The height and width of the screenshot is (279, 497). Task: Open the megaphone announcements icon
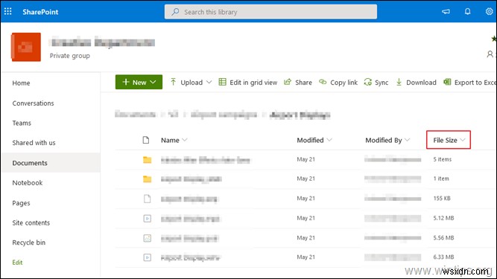coord(446,12)
